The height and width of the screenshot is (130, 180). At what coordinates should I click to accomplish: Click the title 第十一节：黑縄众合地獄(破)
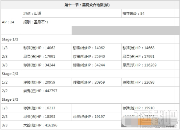pos(87,5)
